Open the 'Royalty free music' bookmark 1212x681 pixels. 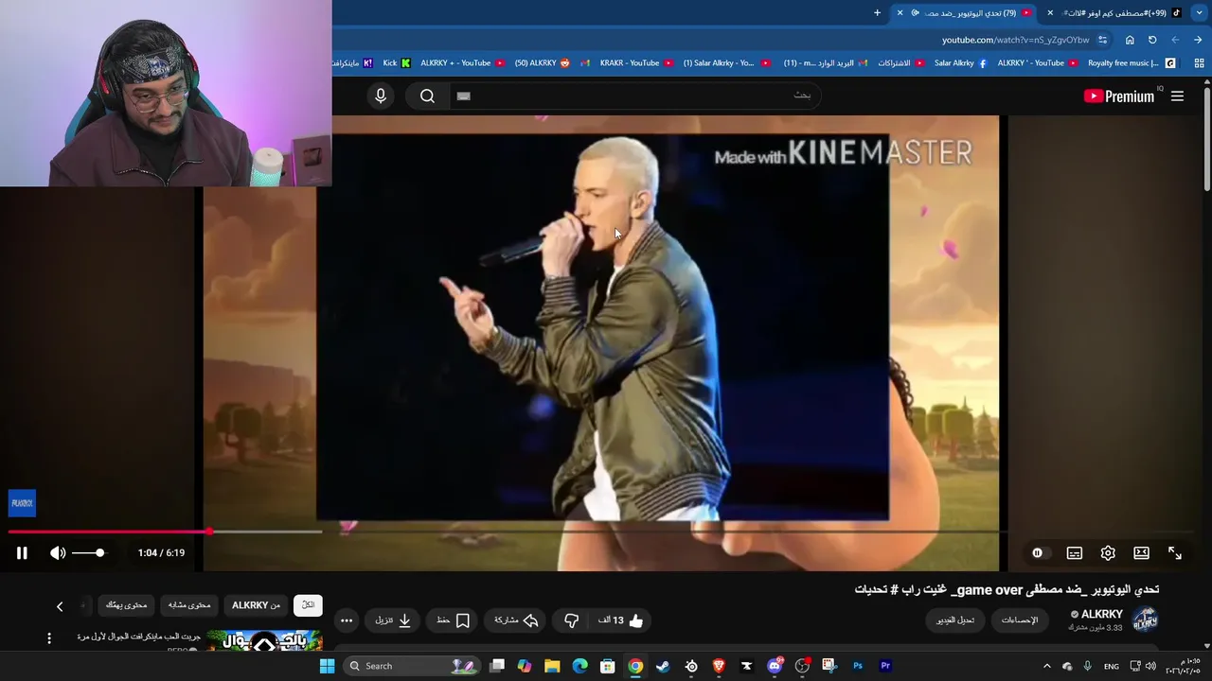[x=1132, y=63]
